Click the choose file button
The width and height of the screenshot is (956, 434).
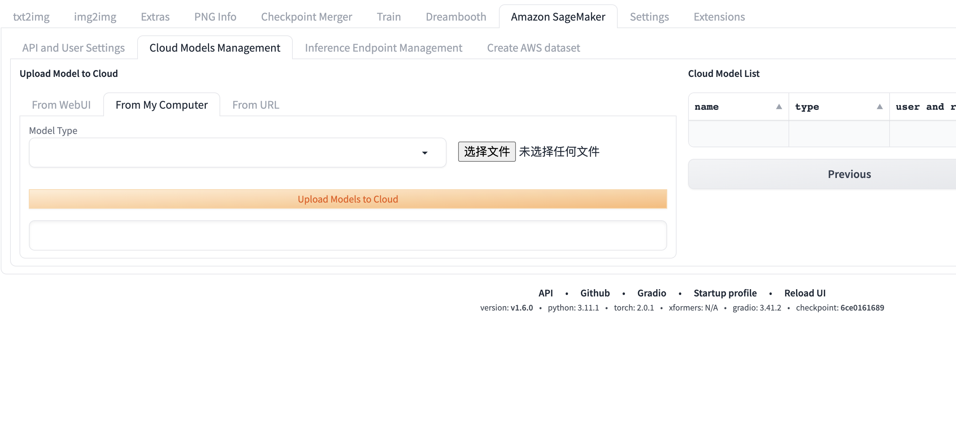486,152
